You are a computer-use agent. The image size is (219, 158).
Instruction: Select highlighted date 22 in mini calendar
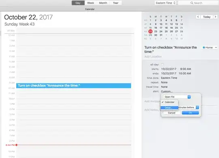click(150, 32)
